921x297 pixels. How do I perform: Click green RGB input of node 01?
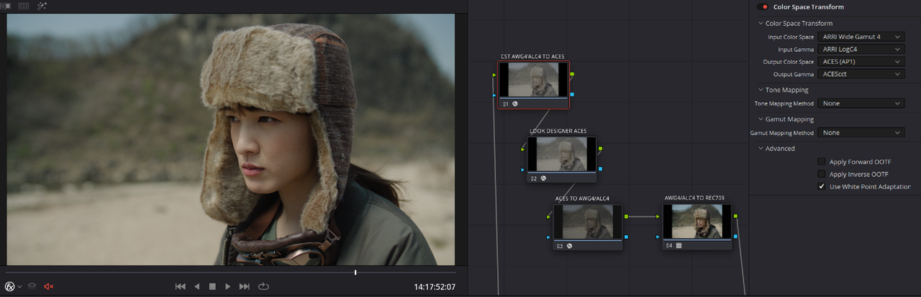[494, 74]
